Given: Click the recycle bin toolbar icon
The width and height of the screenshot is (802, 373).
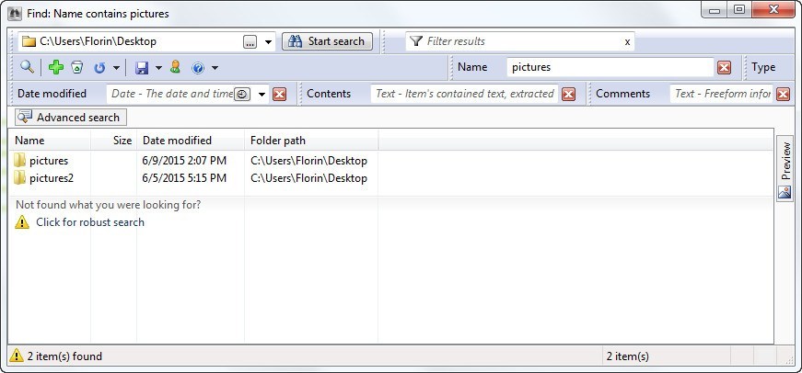Looking at the screenshot, I should click(76, 67).
